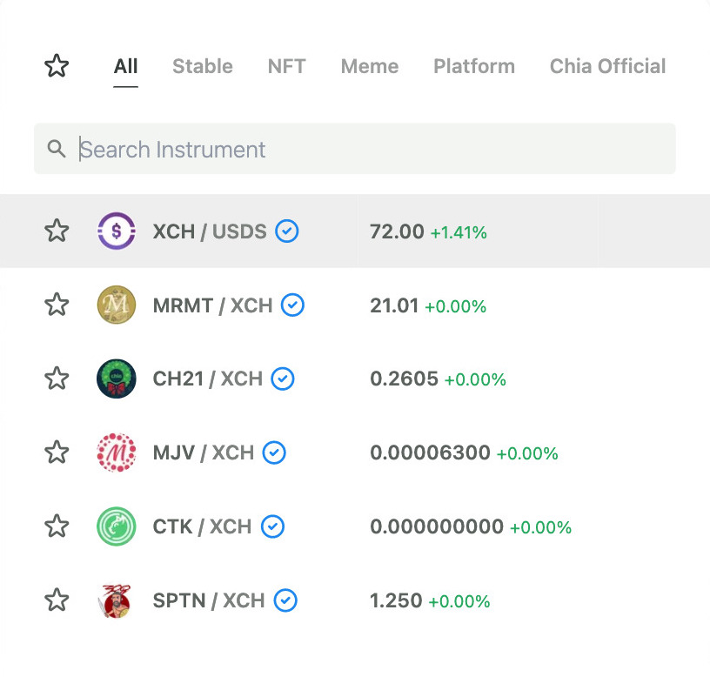Click the MJV red dotted logo
This screenshot has width=710, height=677.
(x=117, y=452)
